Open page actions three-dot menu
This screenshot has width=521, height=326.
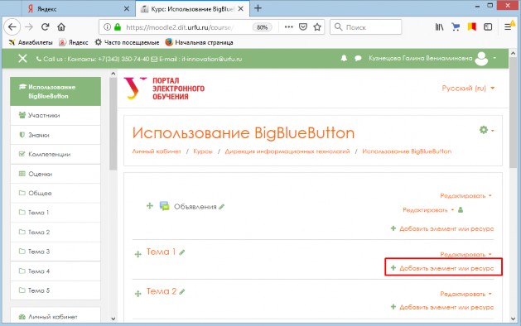click(x=289, y=27)
